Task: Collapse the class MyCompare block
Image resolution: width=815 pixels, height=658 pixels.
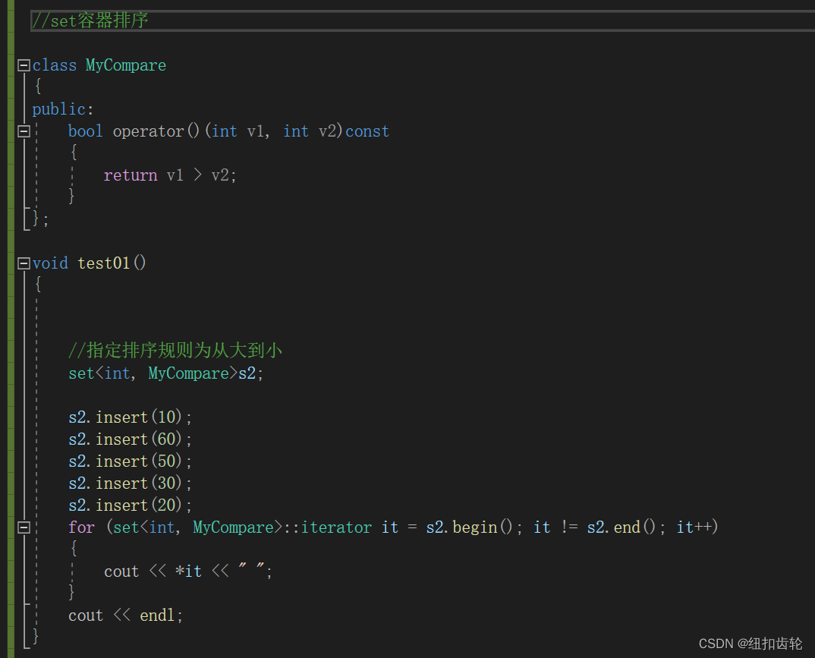Action: [x=24, y=65]
